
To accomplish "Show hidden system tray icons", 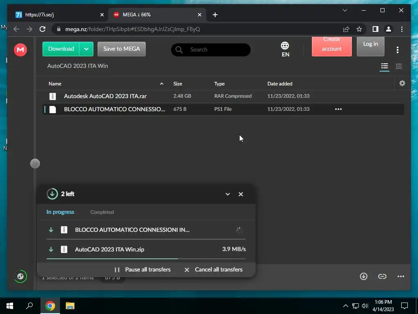I will [x=345, y=306].
